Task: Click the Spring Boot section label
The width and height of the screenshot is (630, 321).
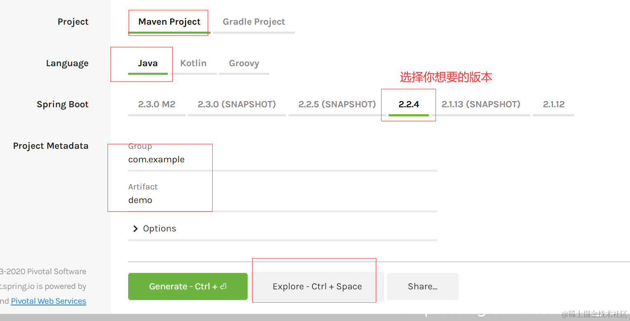Action: point(63,104)
